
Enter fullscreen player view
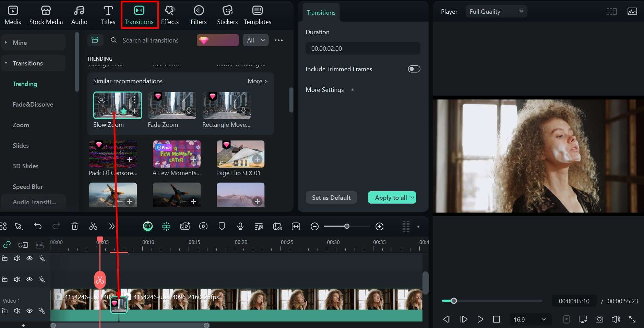(x=632, y=319)
